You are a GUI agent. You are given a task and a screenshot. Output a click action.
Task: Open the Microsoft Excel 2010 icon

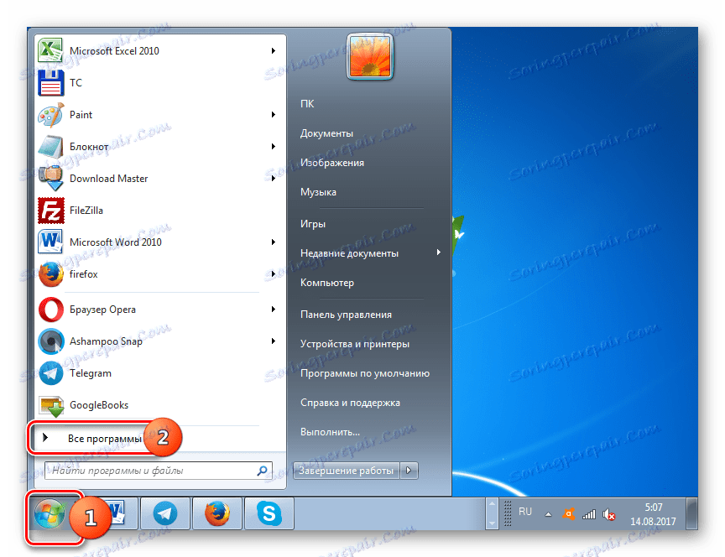(x=50, y=50)
